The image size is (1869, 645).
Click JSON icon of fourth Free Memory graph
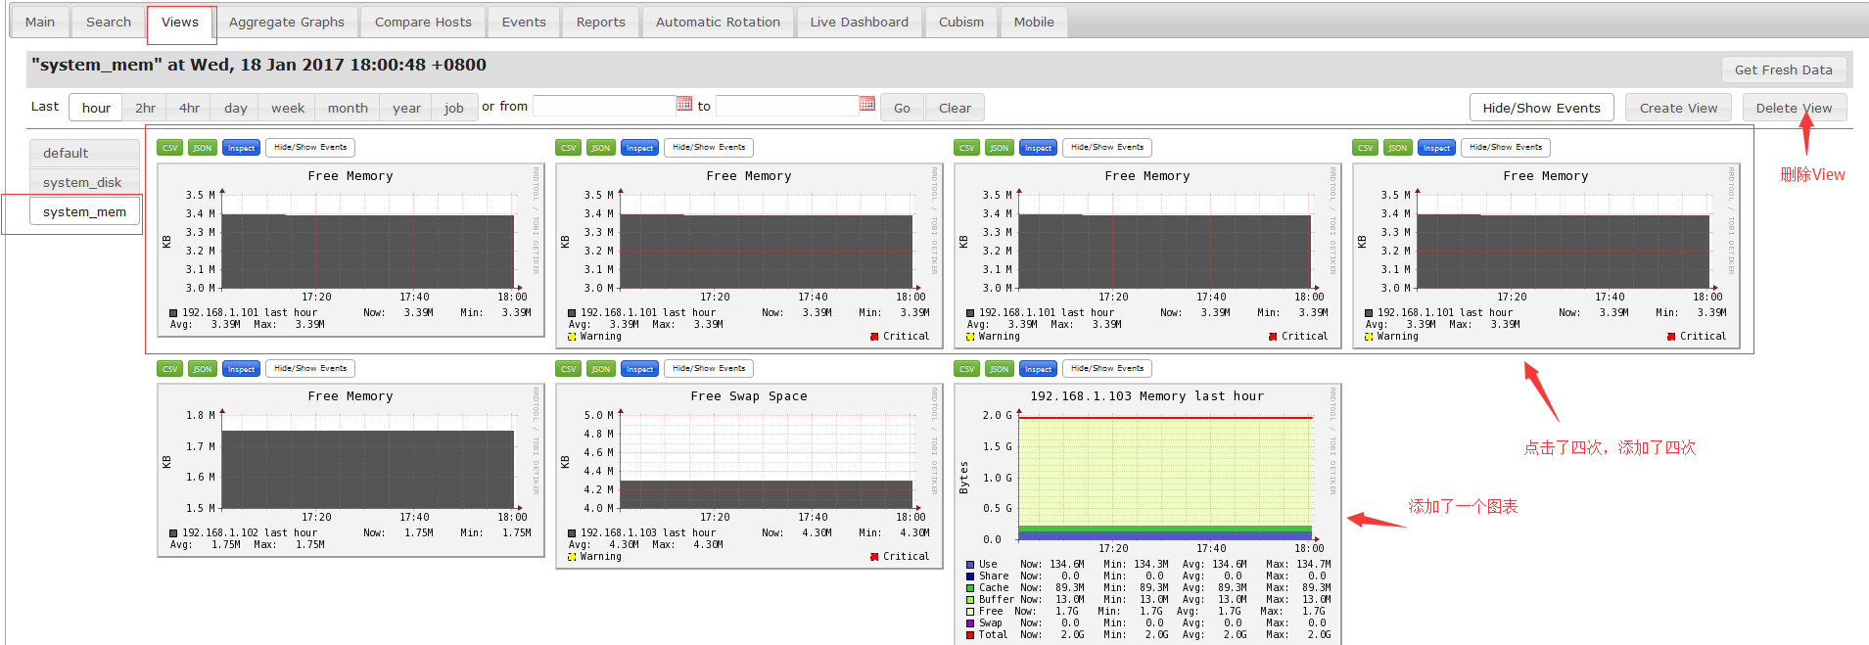pyautogui.click(x=1397, y=148)
